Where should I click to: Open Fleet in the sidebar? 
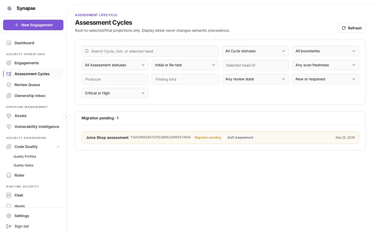click(x=33, y=195)
